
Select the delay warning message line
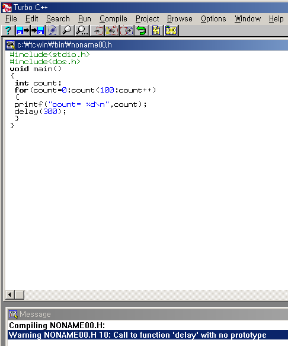click(x=148, y=335)
